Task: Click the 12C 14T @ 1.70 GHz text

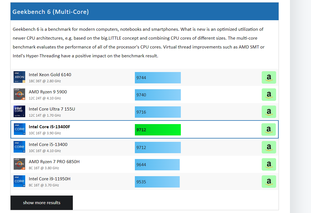Action: click(x=45, y=116)
